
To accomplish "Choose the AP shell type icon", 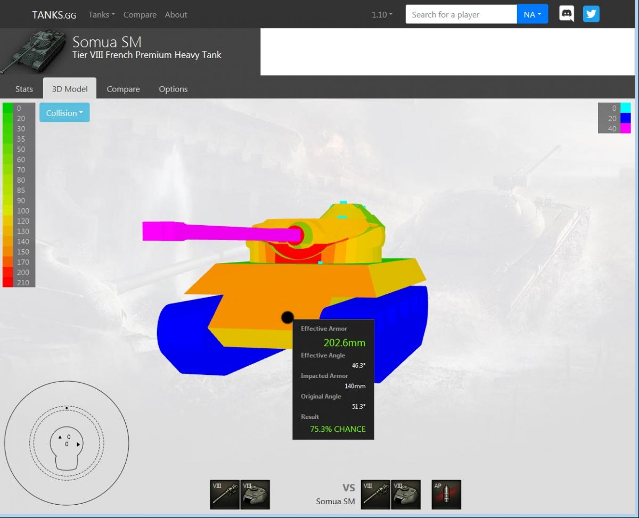I will (446, 495).
